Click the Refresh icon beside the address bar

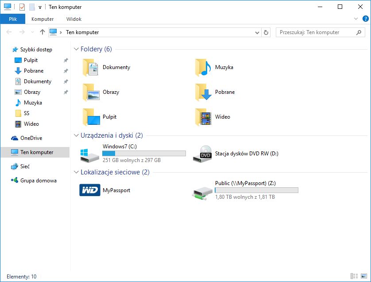(266, 32)
